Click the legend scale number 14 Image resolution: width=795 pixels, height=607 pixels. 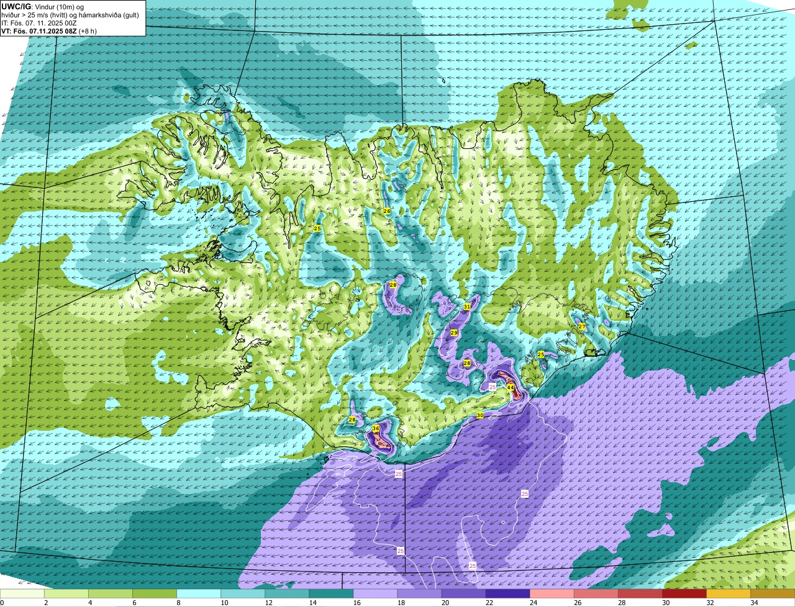pos(312,603)
